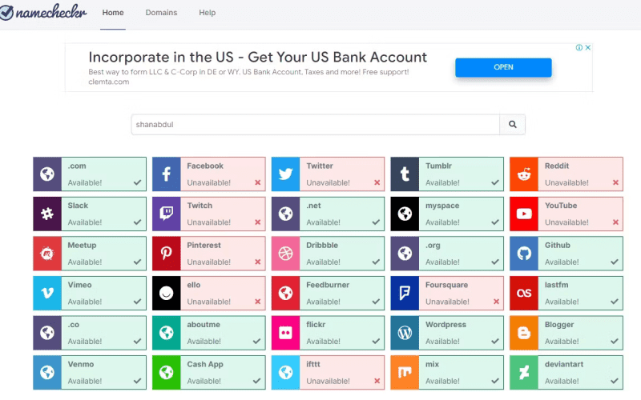Screen dimensions: 641x400
Task: Click the .org globe icon
Action: [x=405, y=254]
